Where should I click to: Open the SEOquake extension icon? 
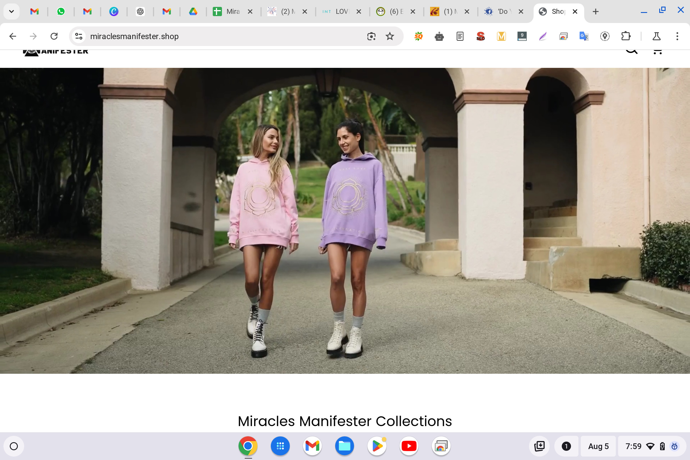point(419,37)
